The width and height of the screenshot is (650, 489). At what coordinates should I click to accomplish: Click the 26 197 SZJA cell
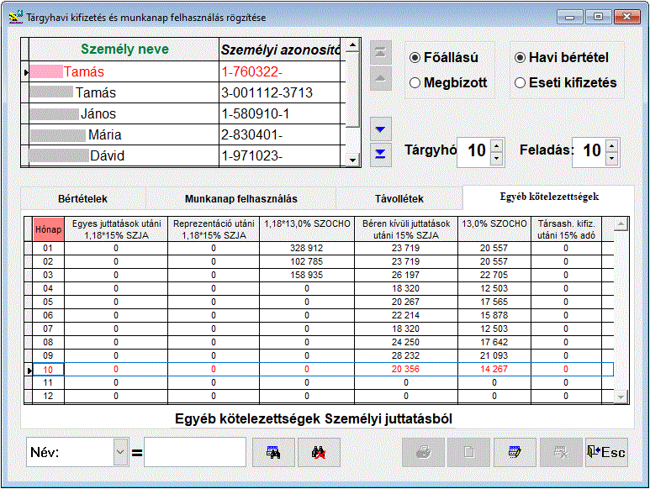coord(406,275)
